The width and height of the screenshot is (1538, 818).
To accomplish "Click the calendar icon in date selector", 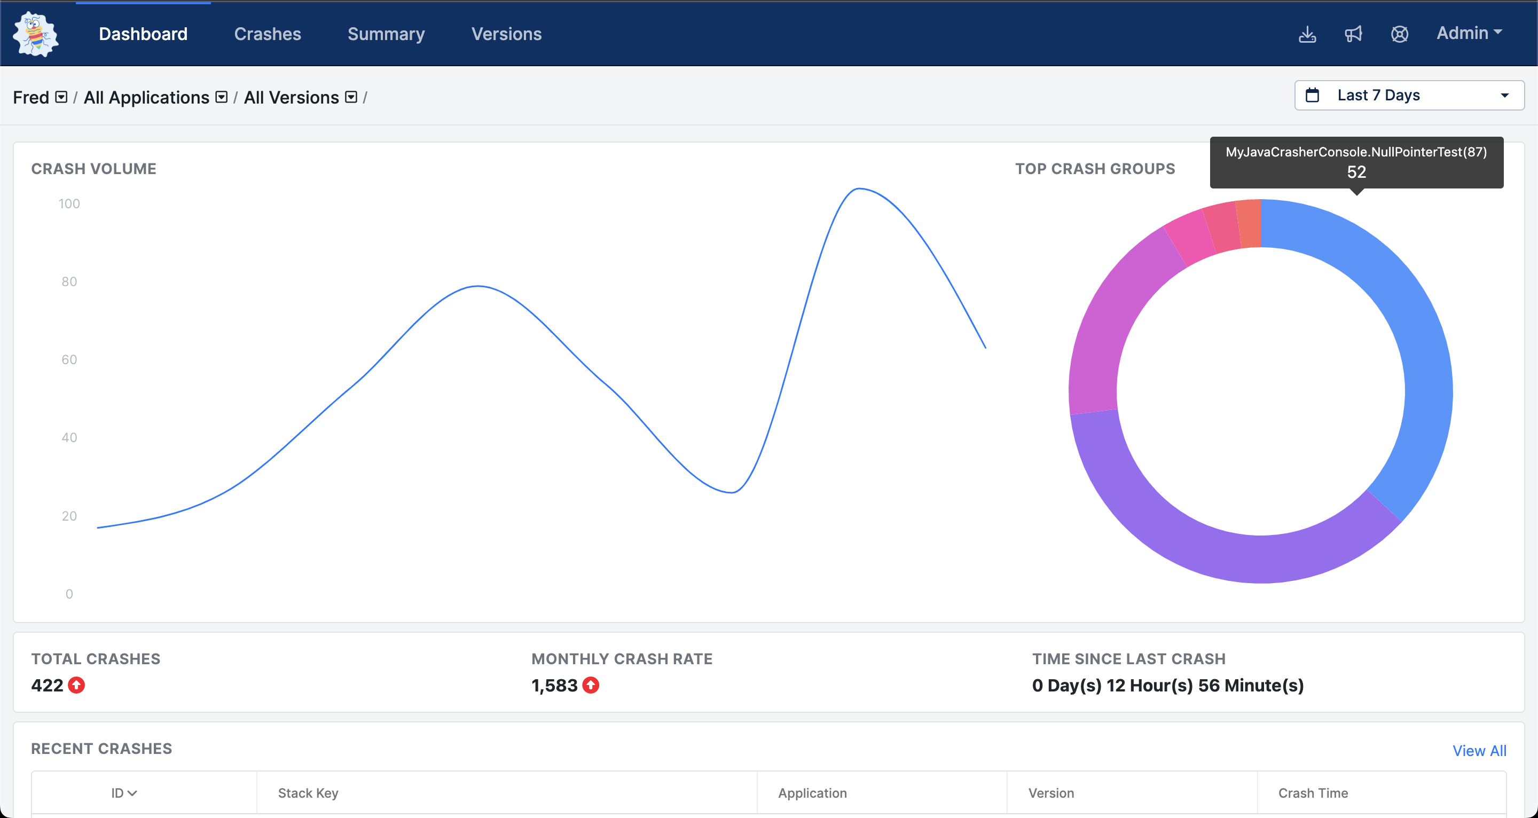I will [1312, 96].
